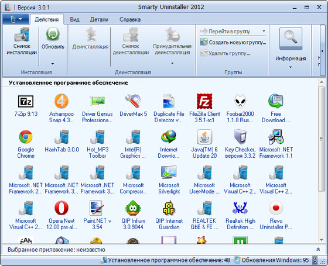Select the QIP Infium icon
This screenshot has width=328, height=266.
133,208
